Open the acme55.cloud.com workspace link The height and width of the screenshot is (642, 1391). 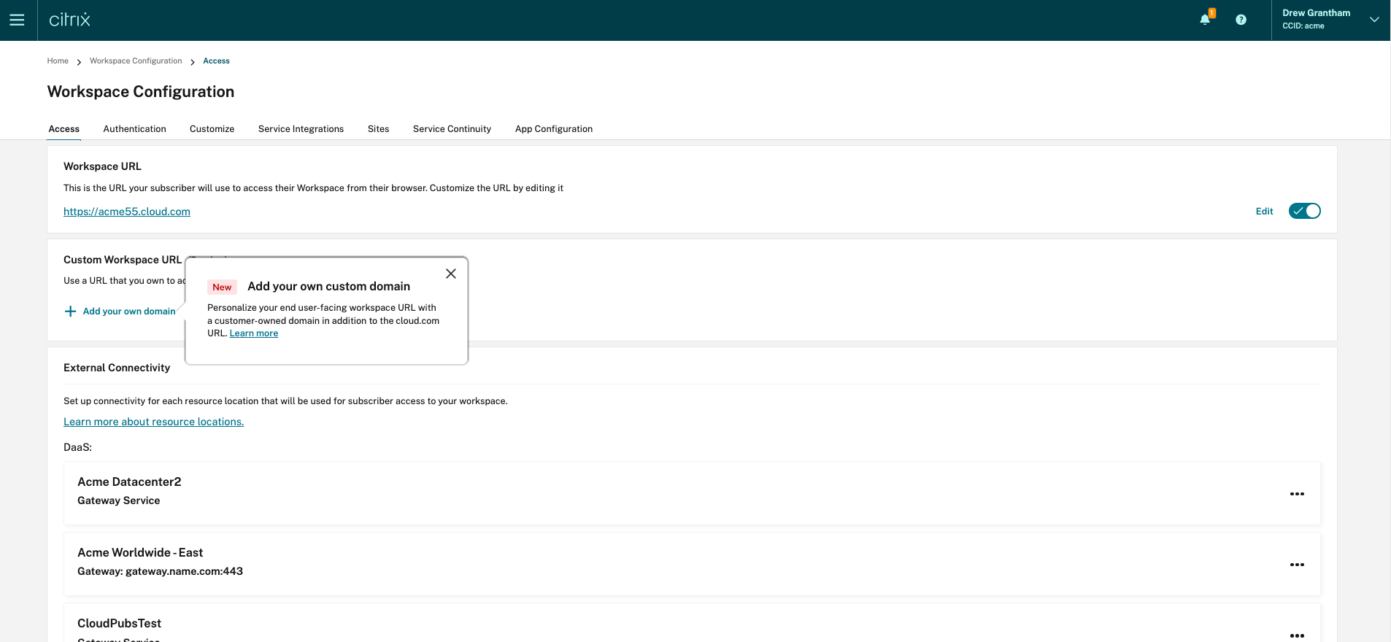click(127, 212)
